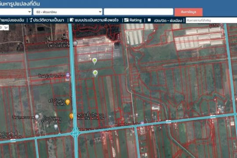Click the orange food marker near the intersection

(71, 116)
